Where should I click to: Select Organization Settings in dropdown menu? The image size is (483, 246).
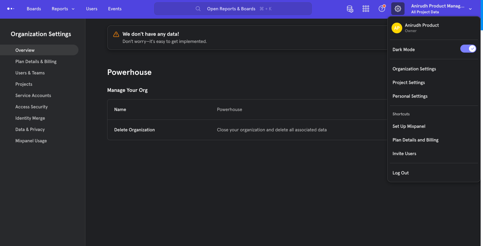click(x=434, y=69)
